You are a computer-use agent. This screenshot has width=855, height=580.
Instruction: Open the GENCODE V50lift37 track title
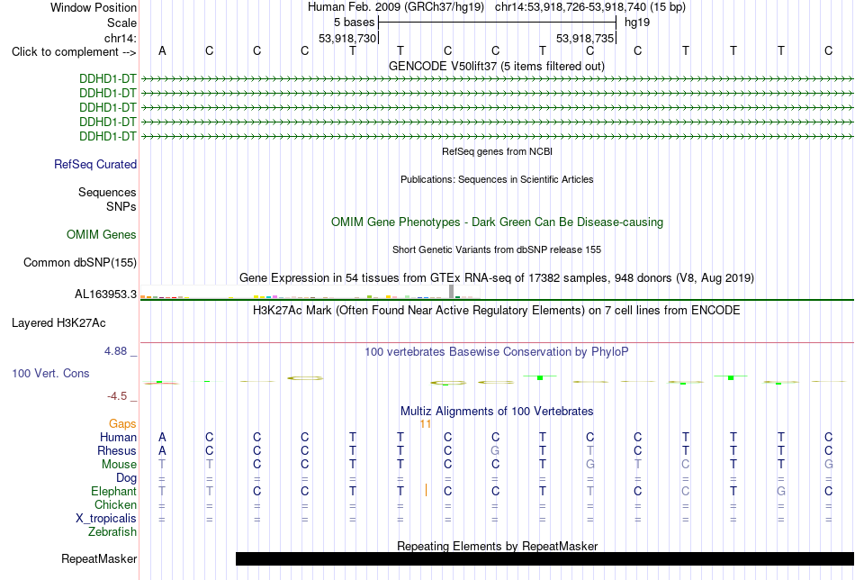(x=496, y=66)
